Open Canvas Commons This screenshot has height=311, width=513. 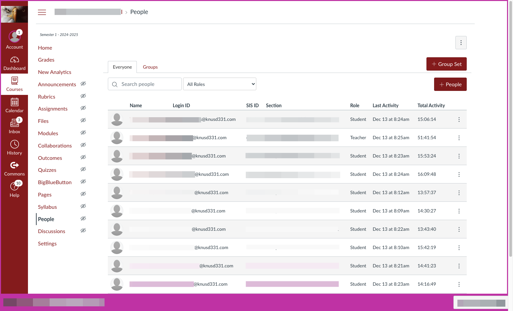pyautogui.click(x=14, y=168)
